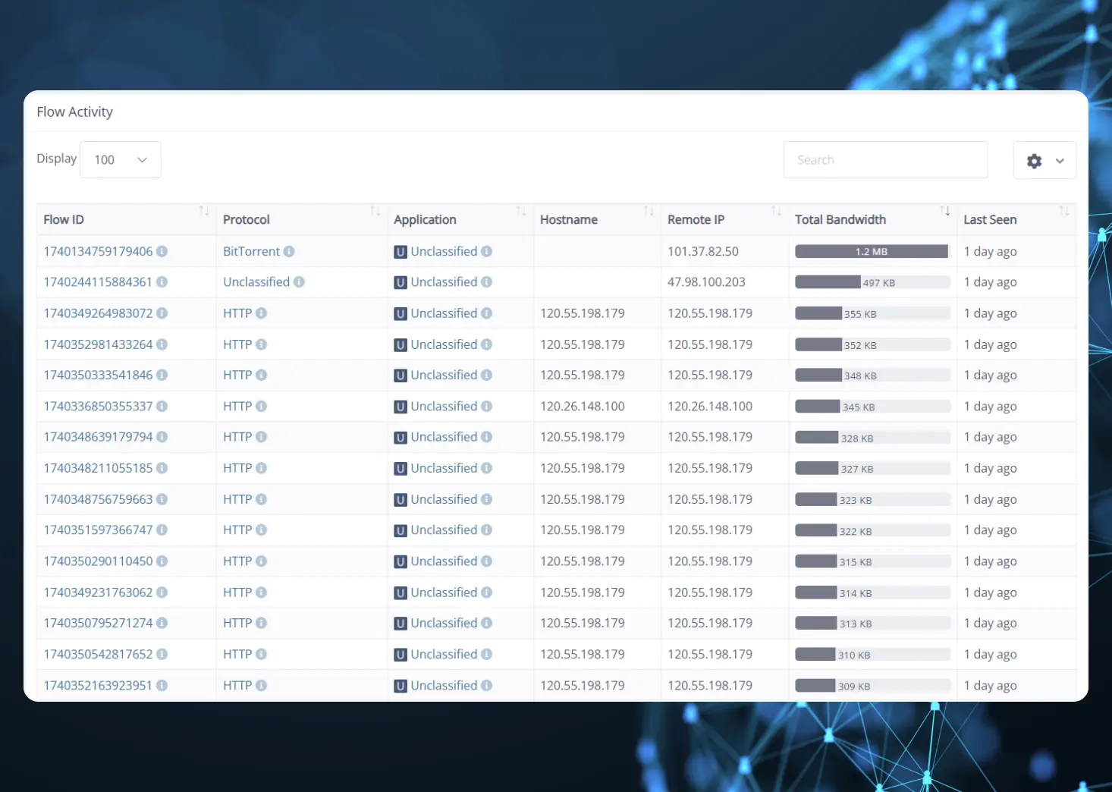Click the 1.2 MB bandwidth bar
The height and width of the screenshot is (792, 1112).
click(x=871, y=252)
